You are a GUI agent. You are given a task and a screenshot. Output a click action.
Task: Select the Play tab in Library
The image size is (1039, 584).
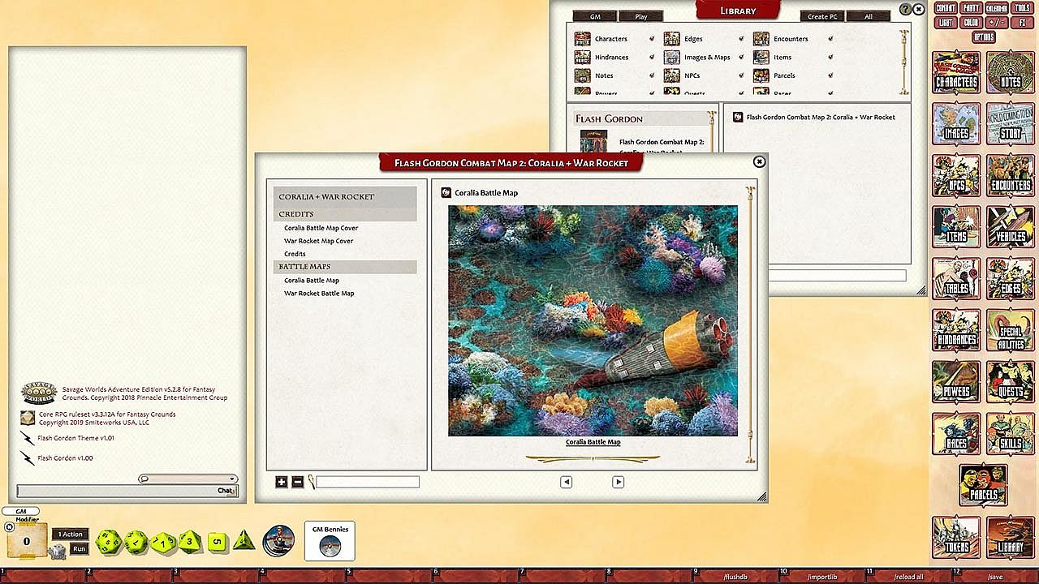640,16
